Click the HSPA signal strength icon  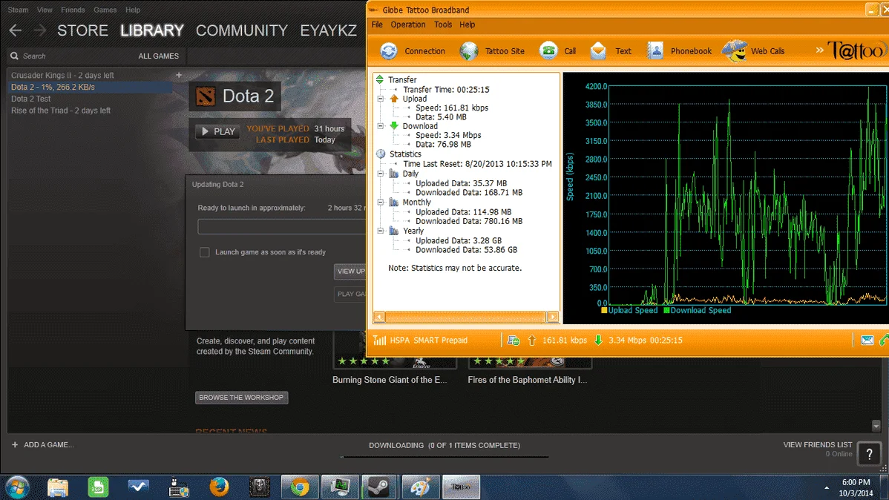379,341
